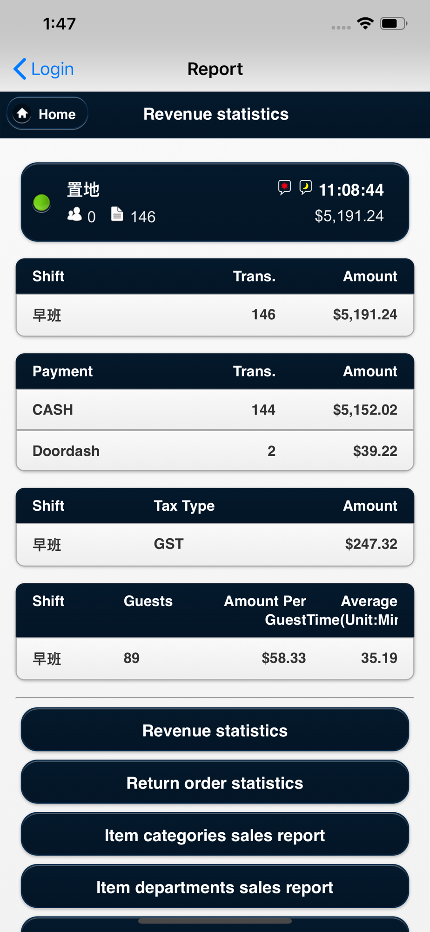Tap the Home icon button
The width and height of the screenshot is (430, 932).
click(47, 114)
